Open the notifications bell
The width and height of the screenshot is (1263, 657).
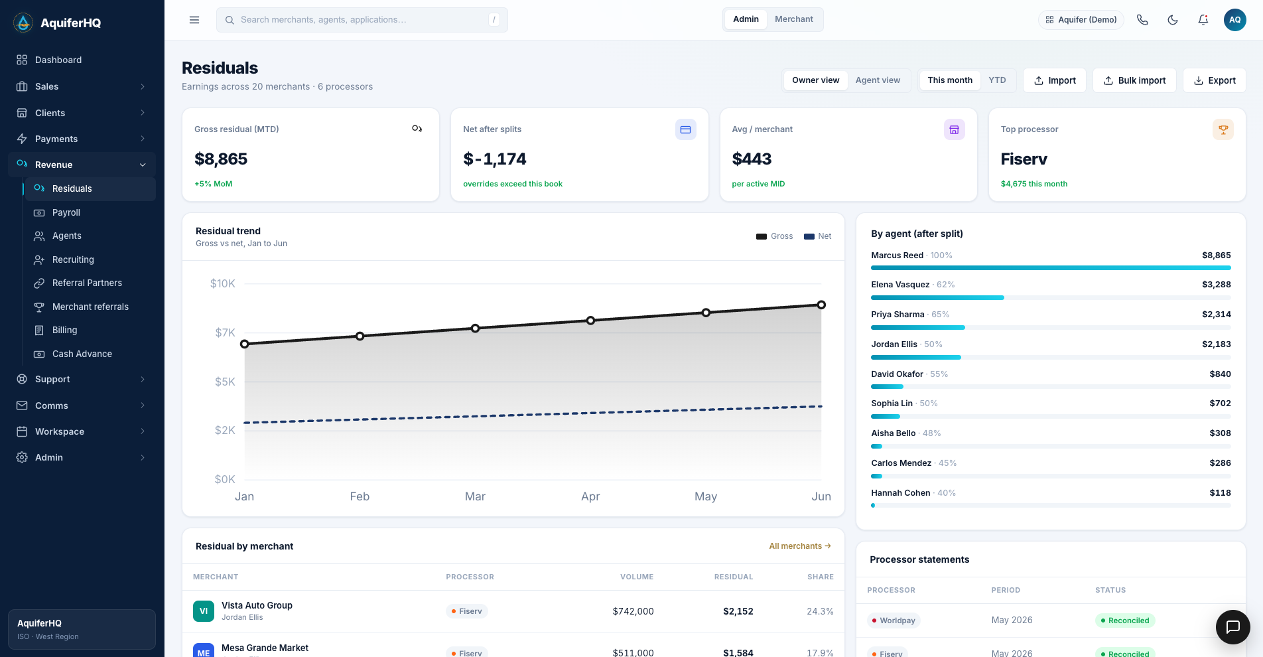tap(1203, 20)
